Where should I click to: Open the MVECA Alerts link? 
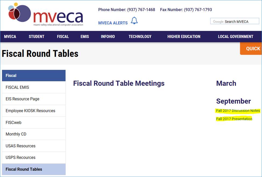coord(113,23)
